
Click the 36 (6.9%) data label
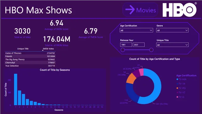point(127,69)
